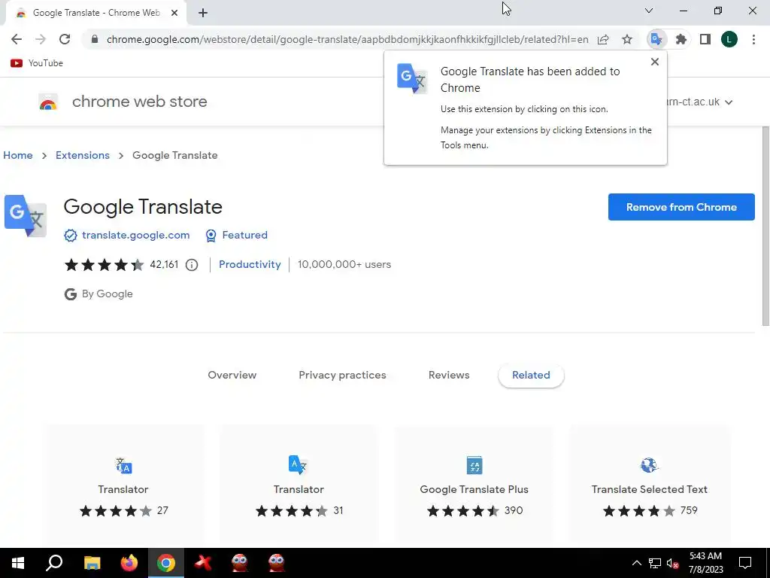Image resolution: width=770 pixels, height=578 pixels.
Task: Click the Featured badge
Action: (236, 235)
